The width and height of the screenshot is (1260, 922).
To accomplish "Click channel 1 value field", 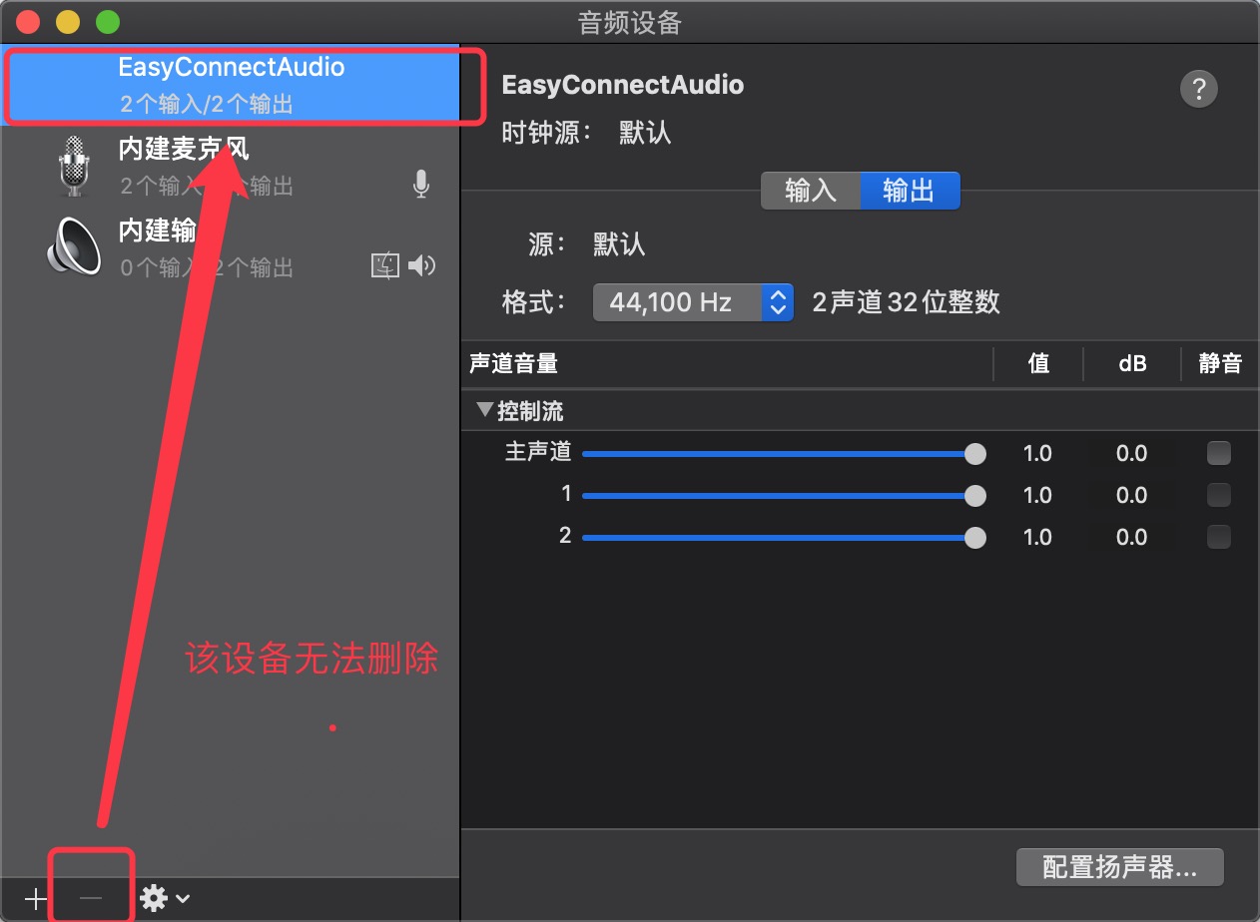I will tap(1037, 496).
